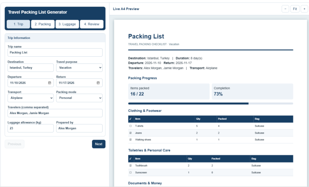
Task: Open the Departure date calendar picker icon
Action: tap(49, 83)
